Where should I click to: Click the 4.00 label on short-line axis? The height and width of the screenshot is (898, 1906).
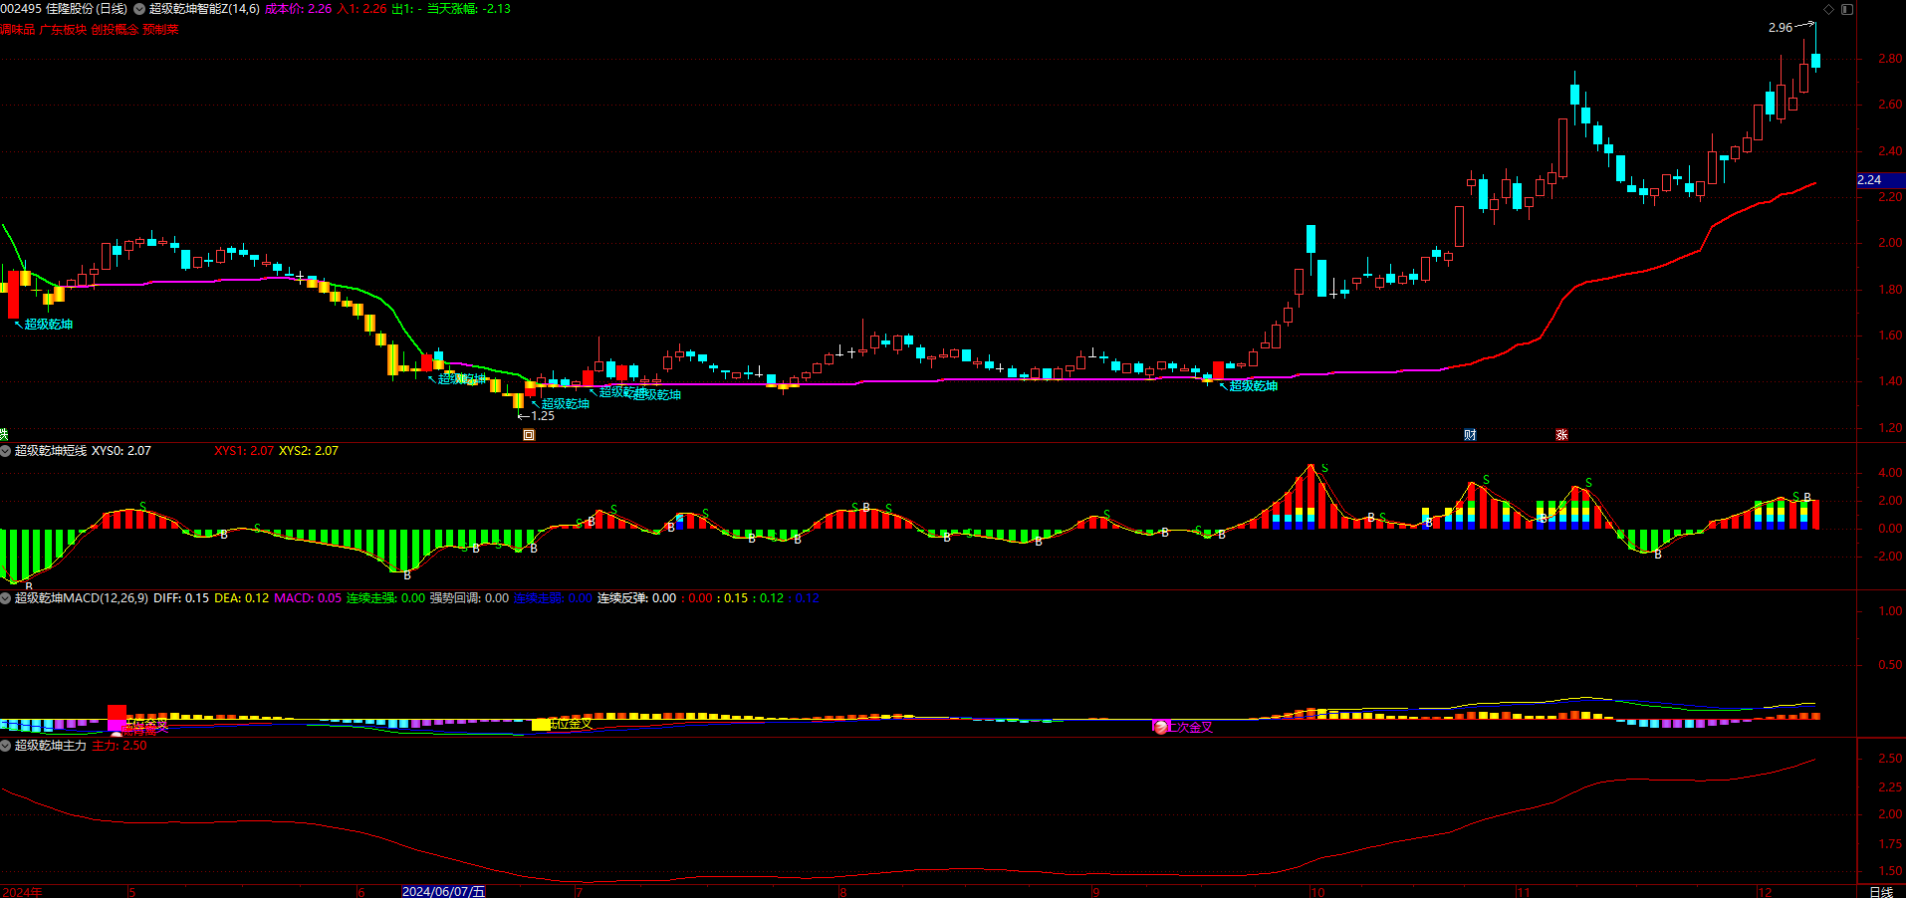tap(1889, 473)
